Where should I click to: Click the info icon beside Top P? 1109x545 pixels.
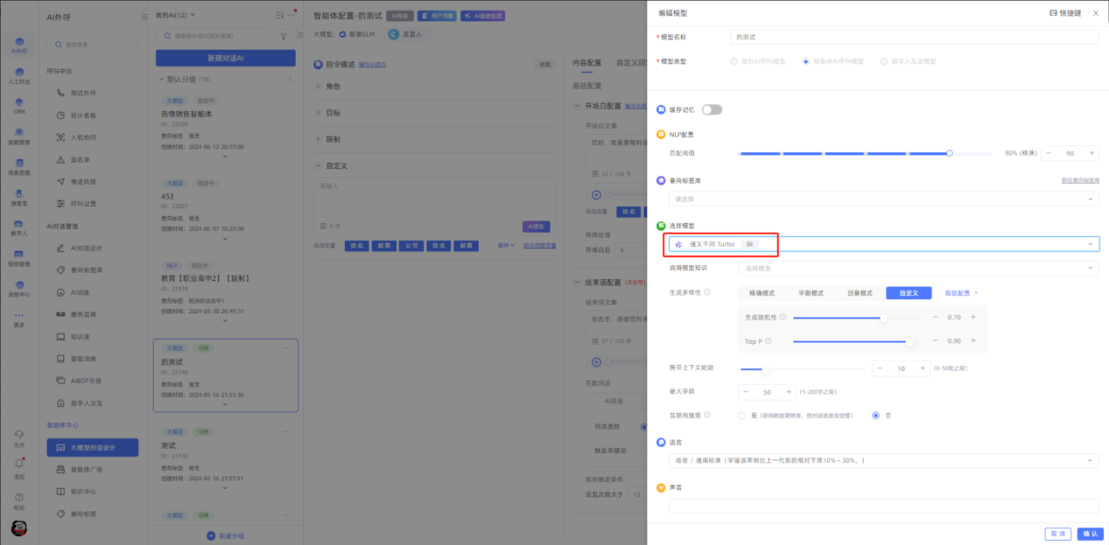tap(768, 341)
